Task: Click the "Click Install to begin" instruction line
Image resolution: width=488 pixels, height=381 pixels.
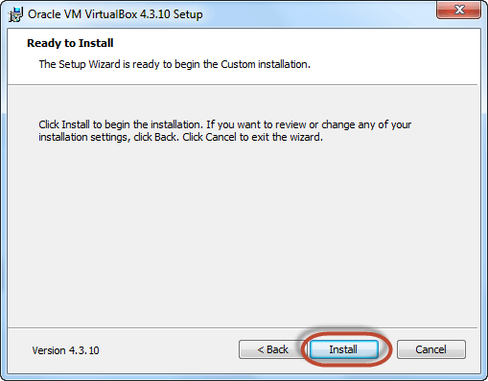Action: pos(225,124)
